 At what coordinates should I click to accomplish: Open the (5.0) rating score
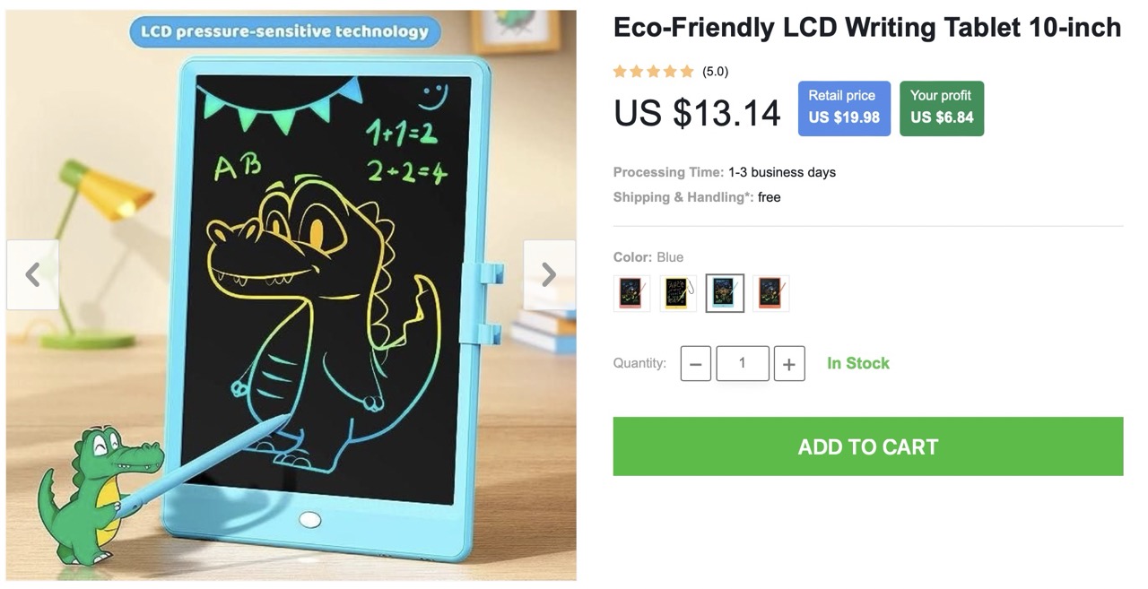point(715,72)
